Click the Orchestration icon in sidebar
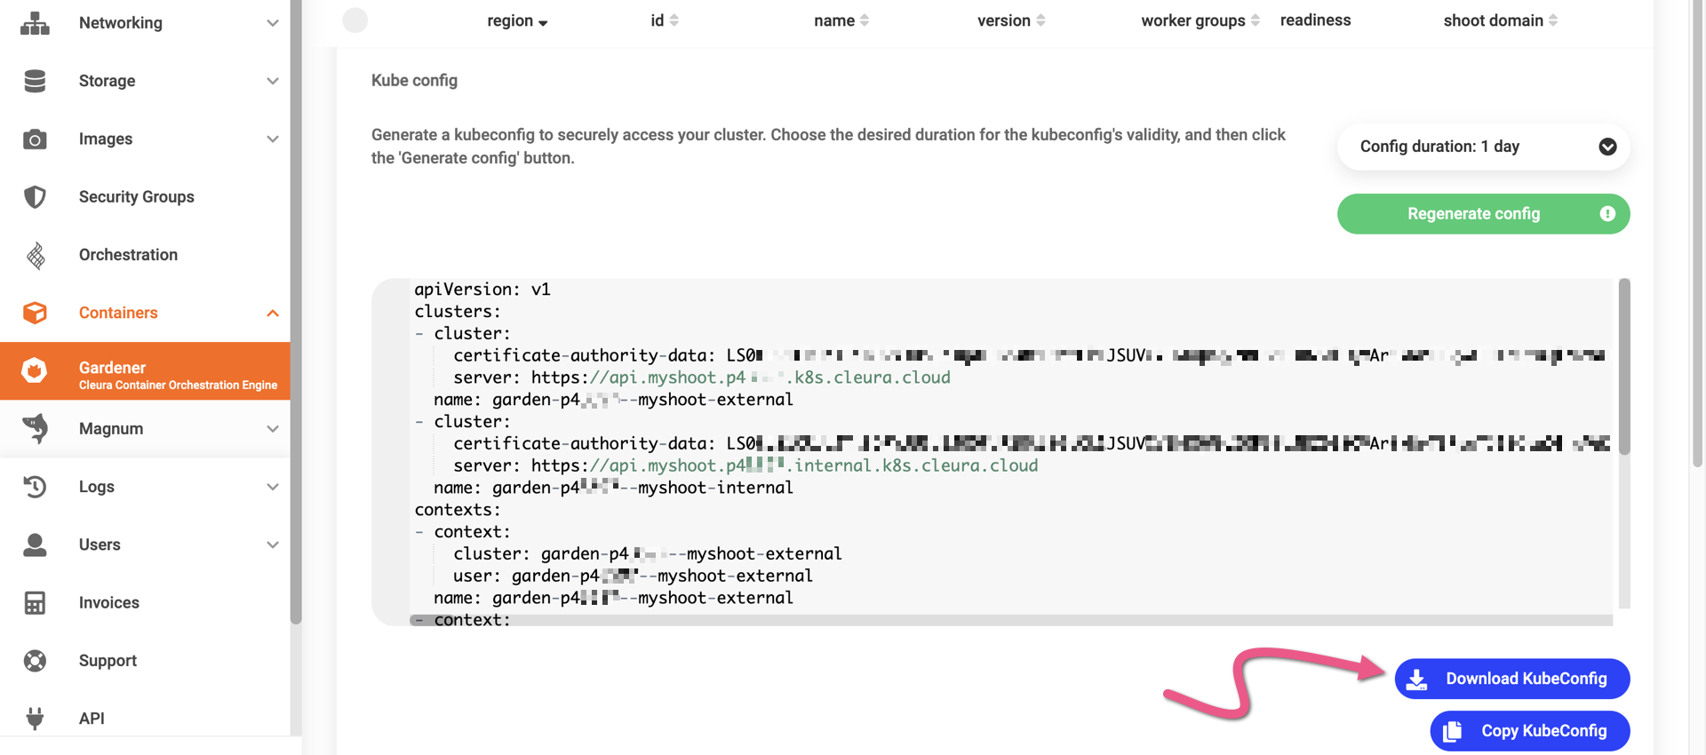Image resolution: width=1706 pixels, height=755 pixels. click(x=35, y=255)
